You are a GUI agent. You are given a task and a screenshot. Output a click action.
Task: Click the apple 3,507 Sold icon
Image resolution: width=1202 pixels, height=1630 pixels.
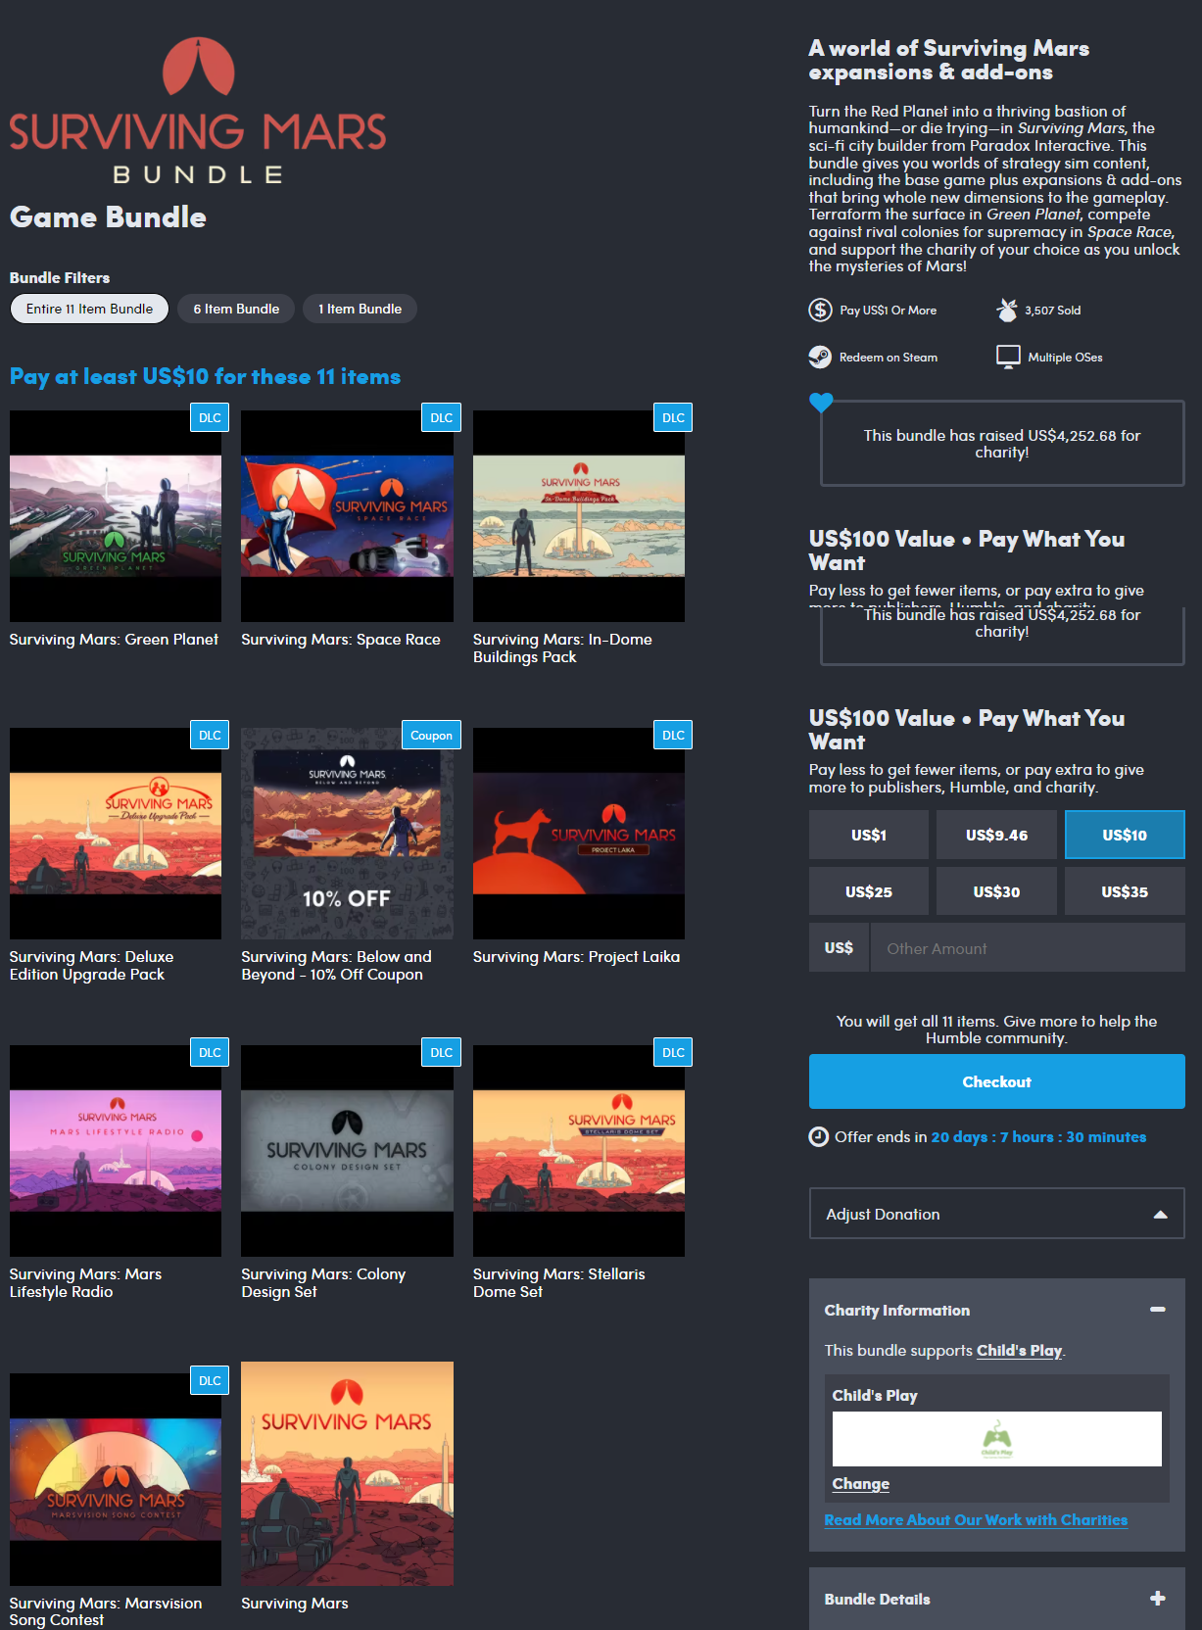pos(1006,311)
